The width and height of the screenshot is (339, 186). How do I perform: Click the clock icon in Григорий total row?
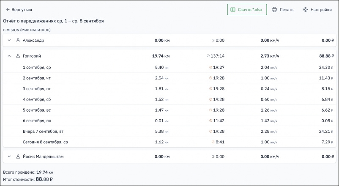[208, 56]
